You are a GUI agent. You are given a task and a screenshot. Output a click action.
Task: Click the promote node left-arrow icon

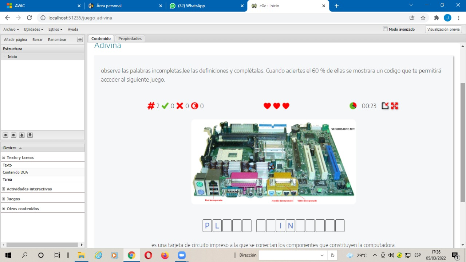pos(5,135)
